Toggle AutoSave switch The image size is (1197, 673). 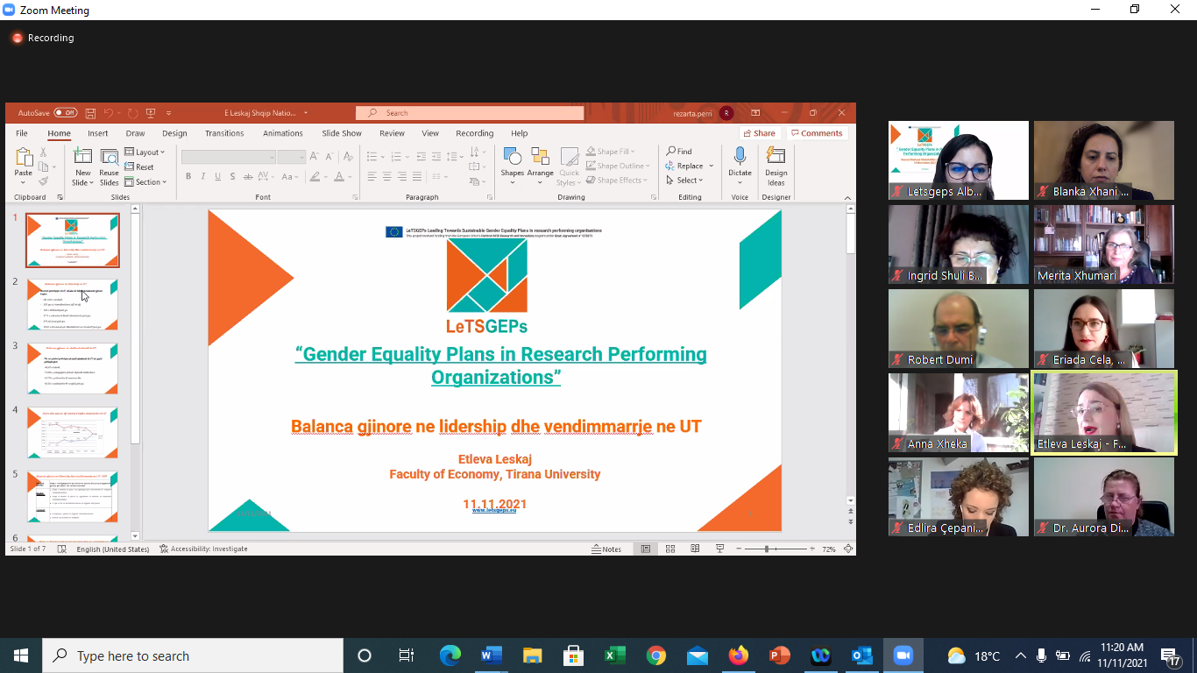(65, 113)
